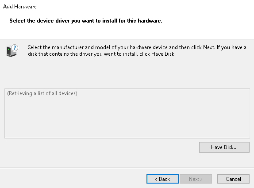Viewport: 254px width, 188px height.
Task: Go back with the Back button
Action: pyautogui.click(x=162, y=179)
